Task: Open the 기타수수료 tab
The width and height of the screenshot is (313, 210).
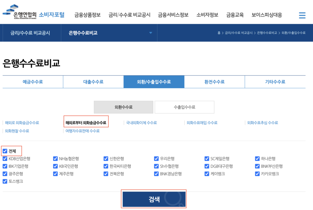Action: pyautogui.click(x=275, y=82)
